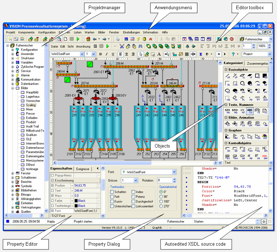Select the 90° Spezialwinkel radio button
Screen dimensions: 277x252
coord(161,197)
